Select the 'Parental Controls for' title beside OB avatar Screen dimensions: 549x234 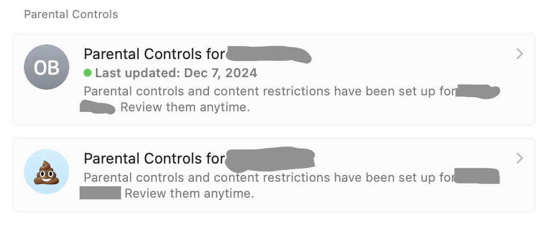(155, 54)
